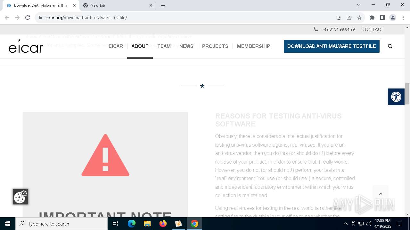
Task: Open the accessibility tools button
Action: tap(396, 97)
